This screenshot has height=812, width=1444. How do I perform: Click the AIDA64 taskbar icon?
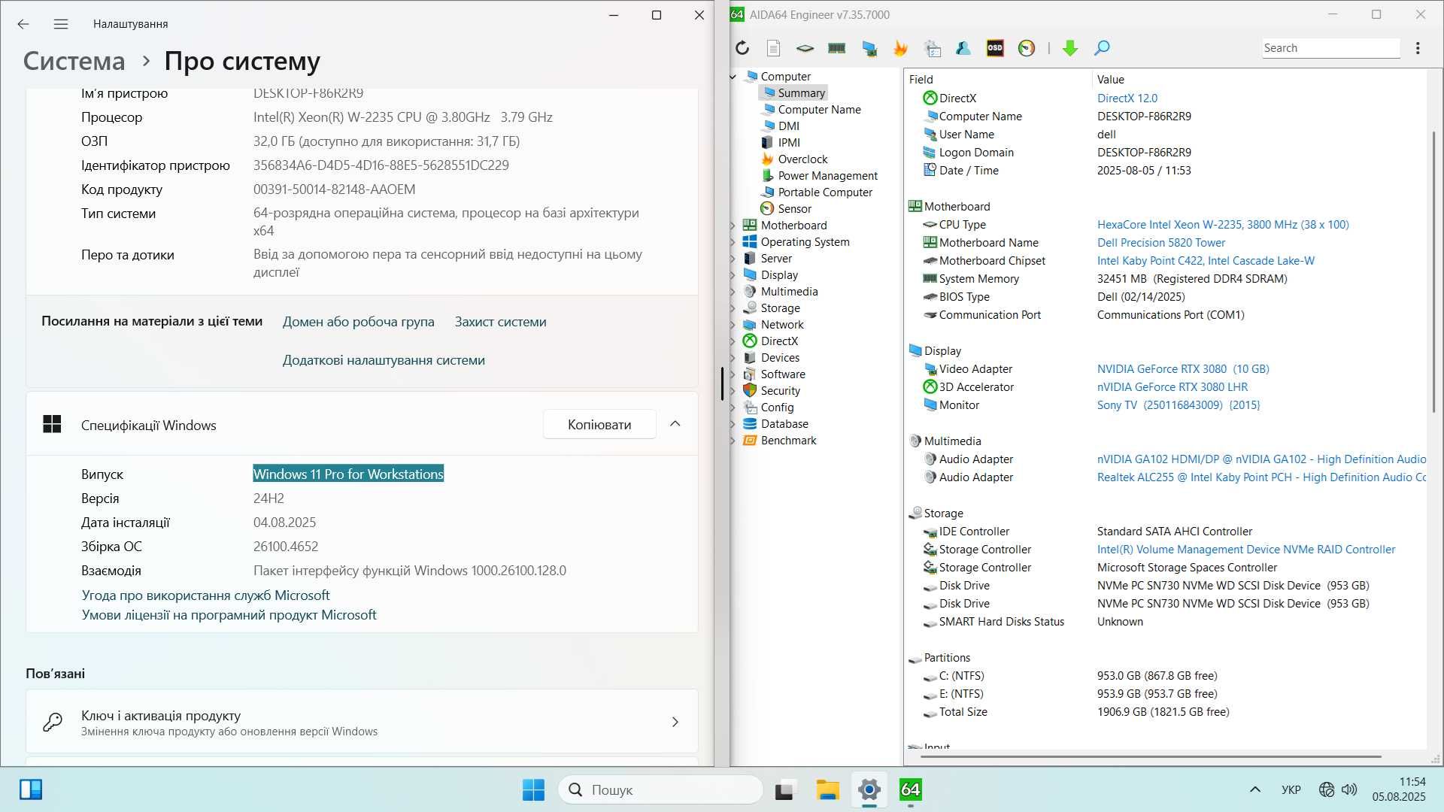point(910,789)
